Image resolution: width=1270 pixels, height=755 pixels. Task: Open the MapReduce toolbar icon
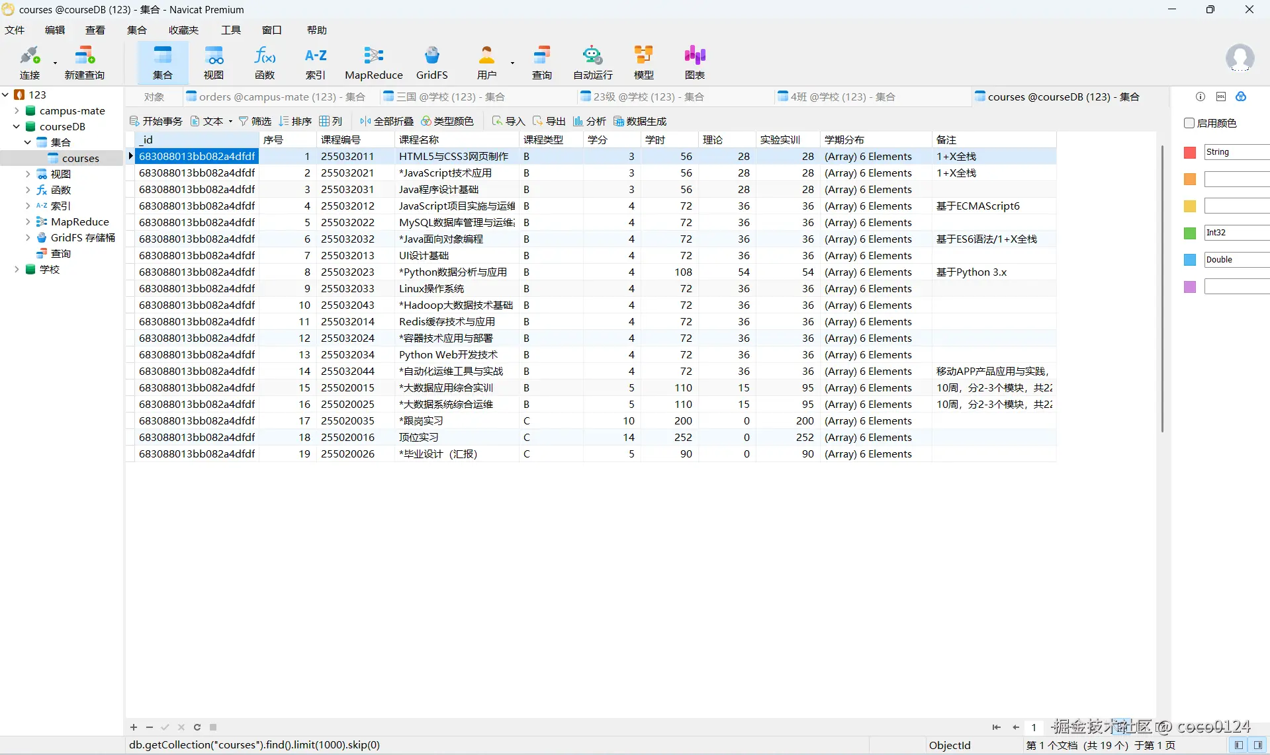click(x=374, y=63)
